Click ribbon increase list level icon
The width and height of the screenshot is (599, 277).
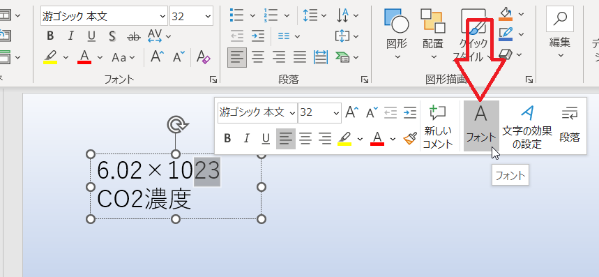click(258, 36)
